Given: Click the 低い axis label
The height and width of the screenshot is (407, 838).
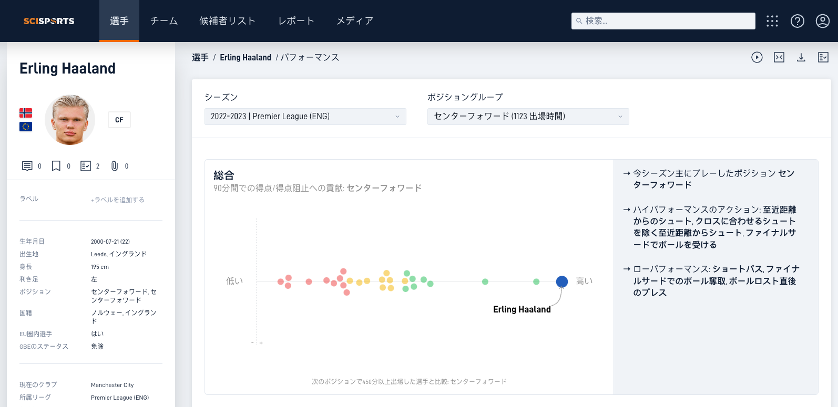Looking at the screenshot, I should coord(234,281).
